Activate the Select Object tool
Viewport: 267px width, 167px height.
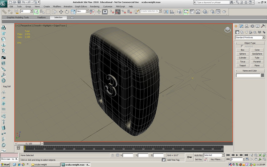click(36, 12)
